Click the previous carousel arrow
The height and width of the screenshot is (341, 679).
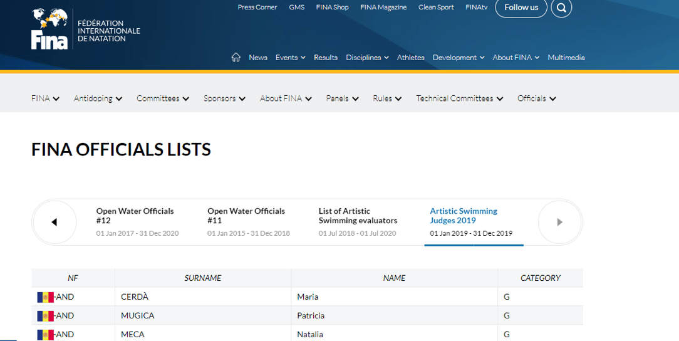54,222
